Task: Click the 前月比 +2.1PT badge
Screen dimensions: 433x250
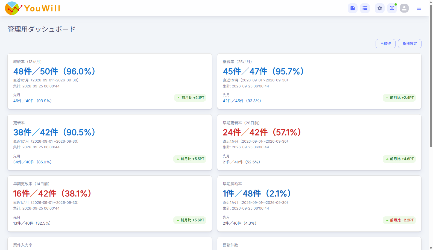Action: point(190,98)
